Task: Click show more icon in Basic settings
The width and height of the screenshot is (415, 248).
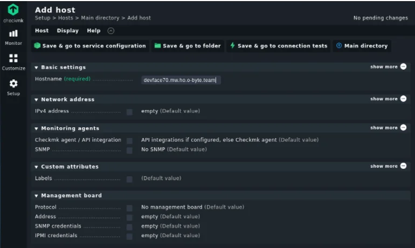Action: [403, 67]
